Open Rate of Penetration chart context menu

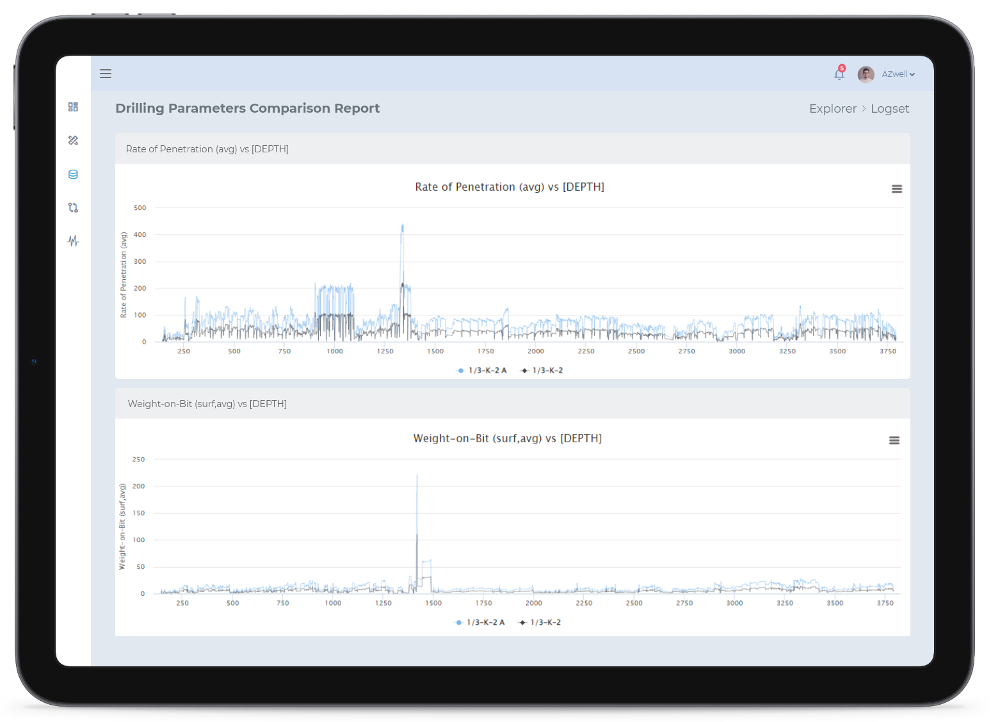(x=896, y=189)
